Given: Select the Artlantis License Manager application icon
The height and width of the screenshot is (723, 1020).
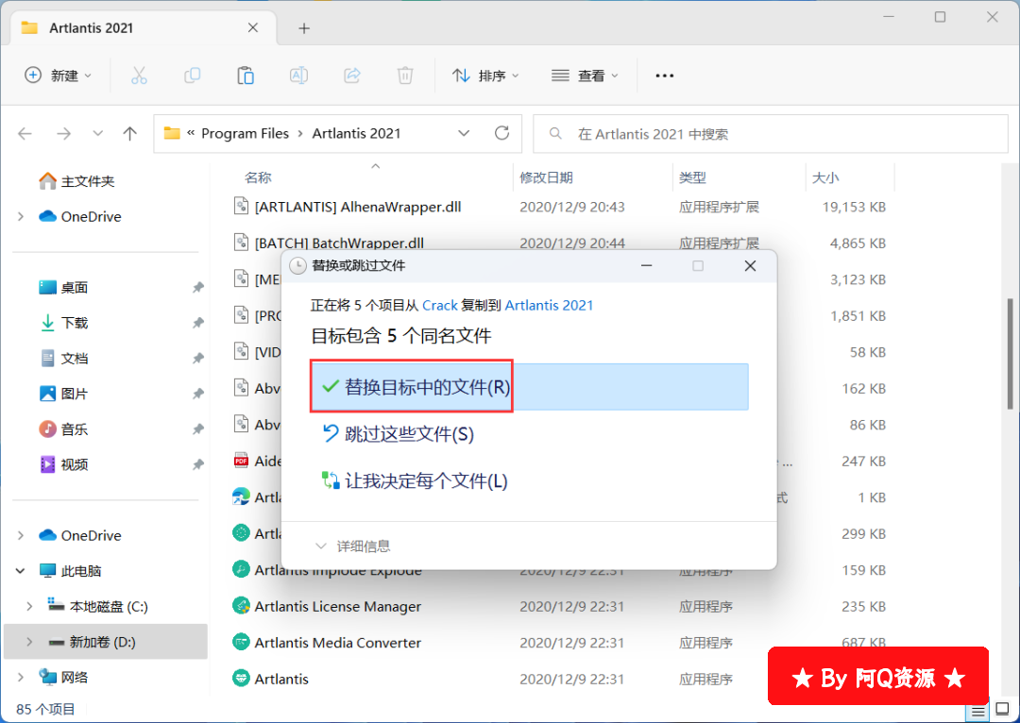Looking at the screenshot, I should pyautogui.click(x=242, y=606).
